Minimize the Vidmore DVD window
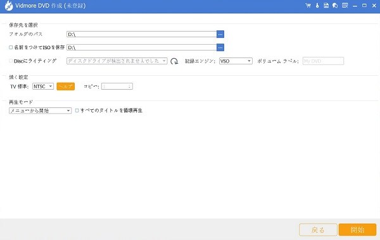The width and height of the screenshot is (380, 240). click(x=355, y=6)
